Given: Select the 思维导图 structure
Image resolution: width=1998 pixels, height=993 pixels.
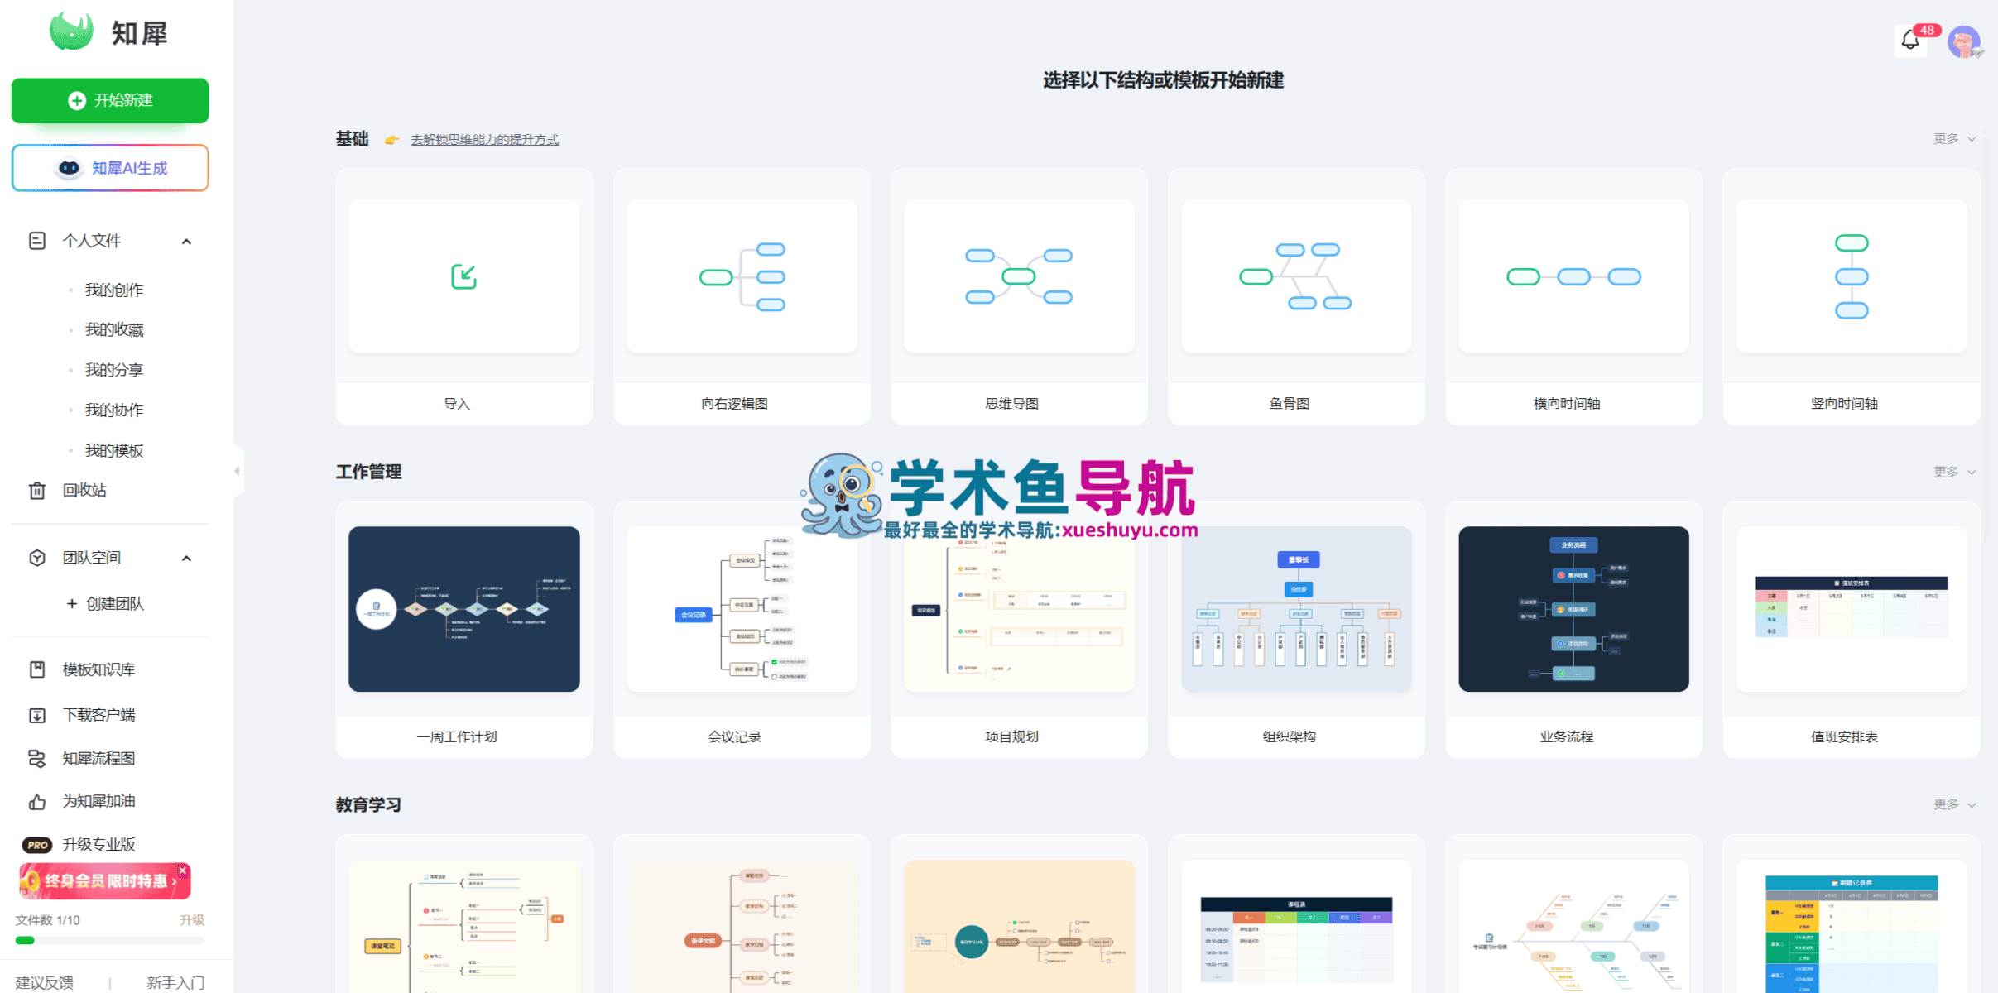Looking at the screenshot, I should tap(1019, 297).
